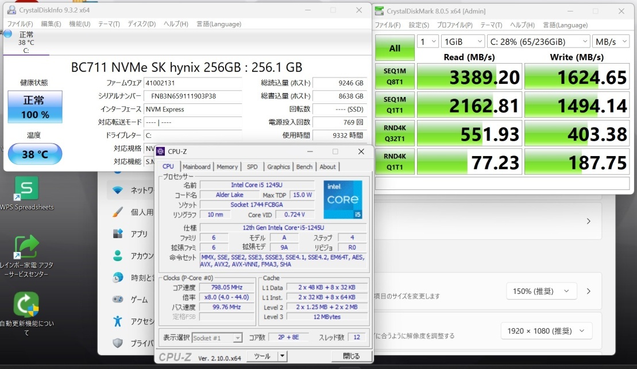Select the C: drive status icon
The width and height of the screenshot is (637, 369).
[8, 34]
